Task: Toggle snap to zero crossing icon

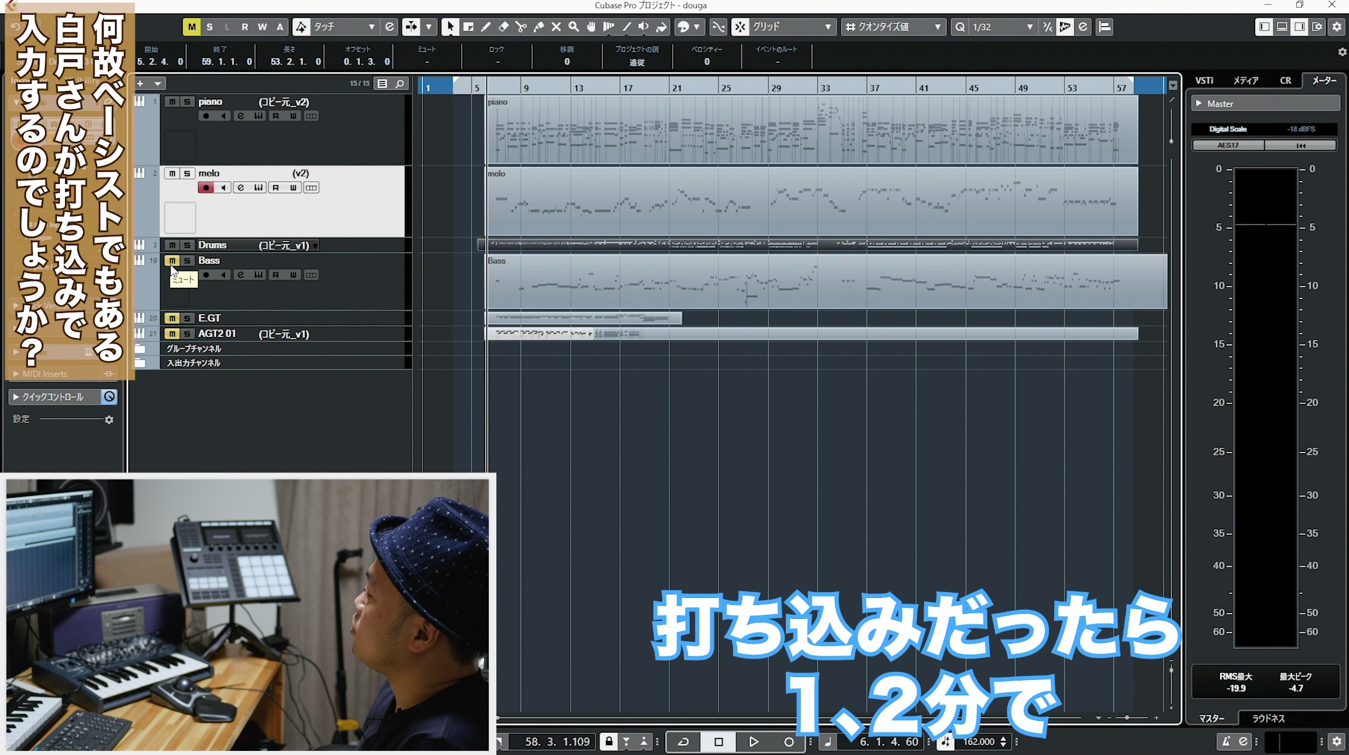Action: 718,27
